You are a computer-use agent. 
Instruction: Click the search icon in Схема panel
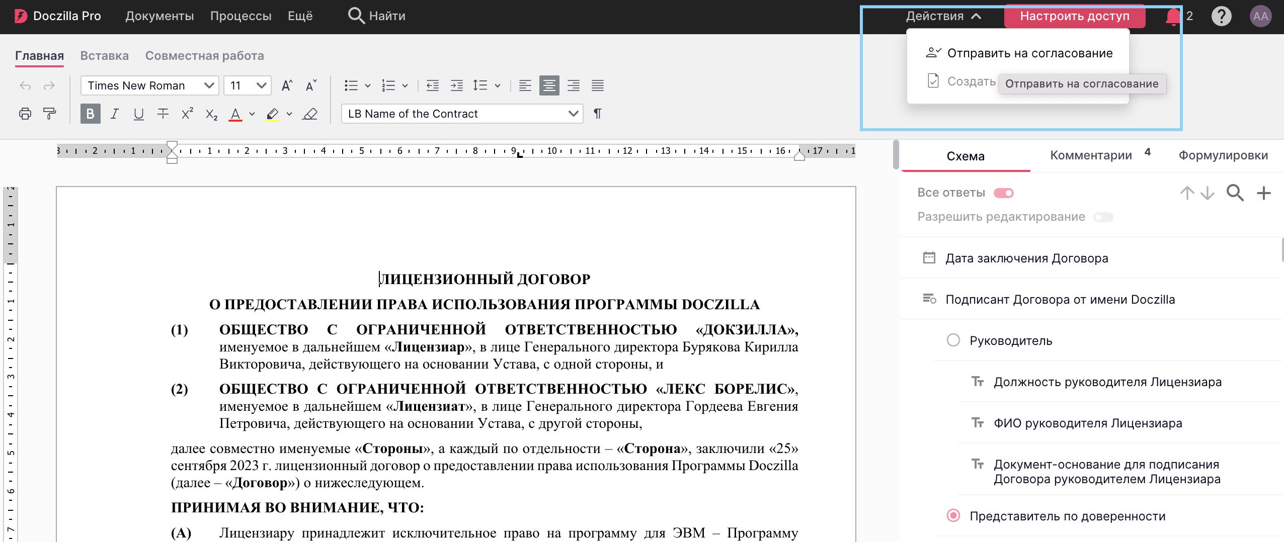point(1235,193)
